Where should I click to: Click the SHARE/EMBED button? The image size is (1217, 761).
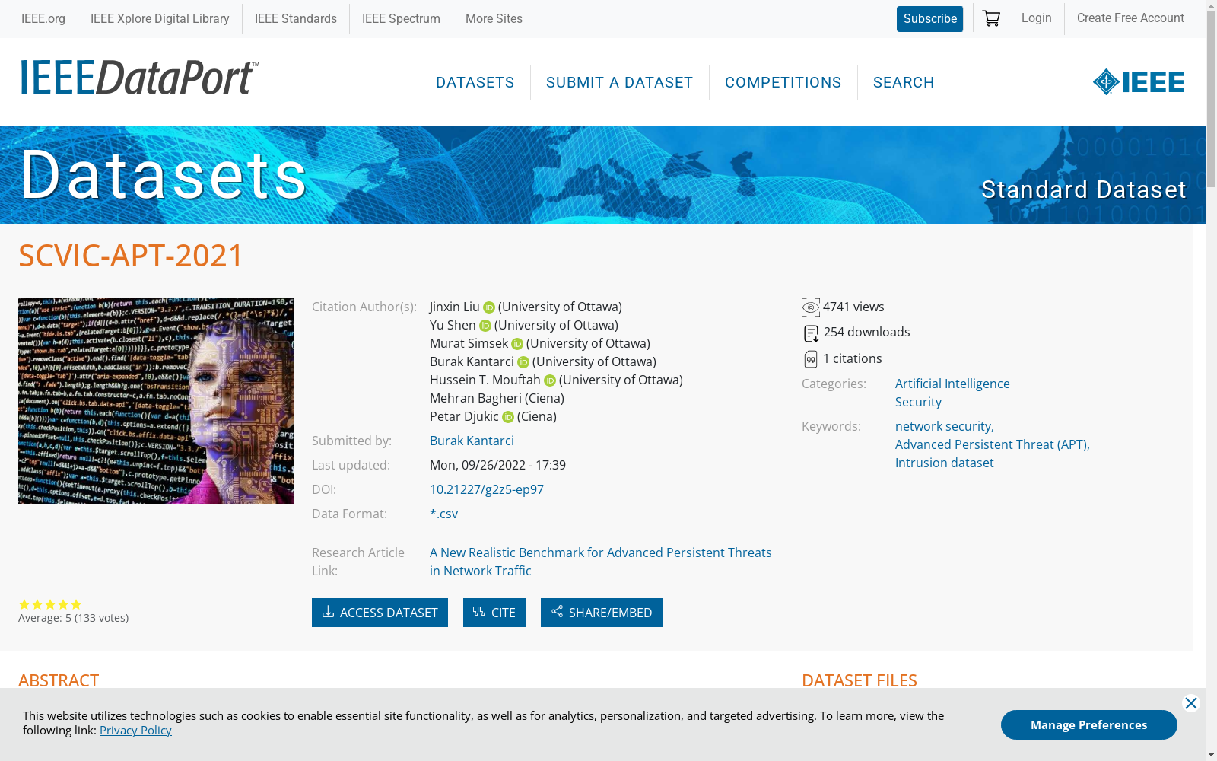[x=602, y=613]
